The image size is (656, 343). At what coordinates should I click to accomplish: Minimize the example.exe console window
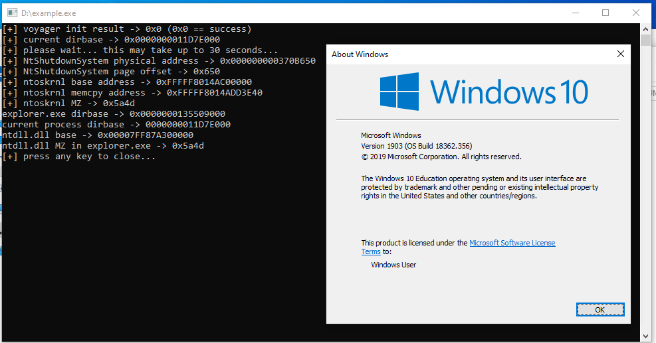(575, 13)
